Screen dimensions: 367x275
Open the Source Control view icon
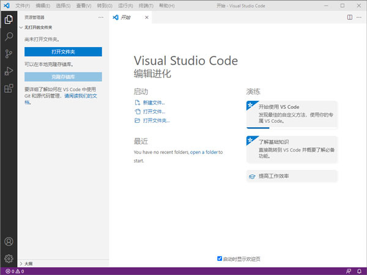pos(9,54)
